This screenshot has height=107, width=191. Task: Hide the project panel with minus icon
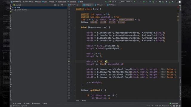coord(65,5)
